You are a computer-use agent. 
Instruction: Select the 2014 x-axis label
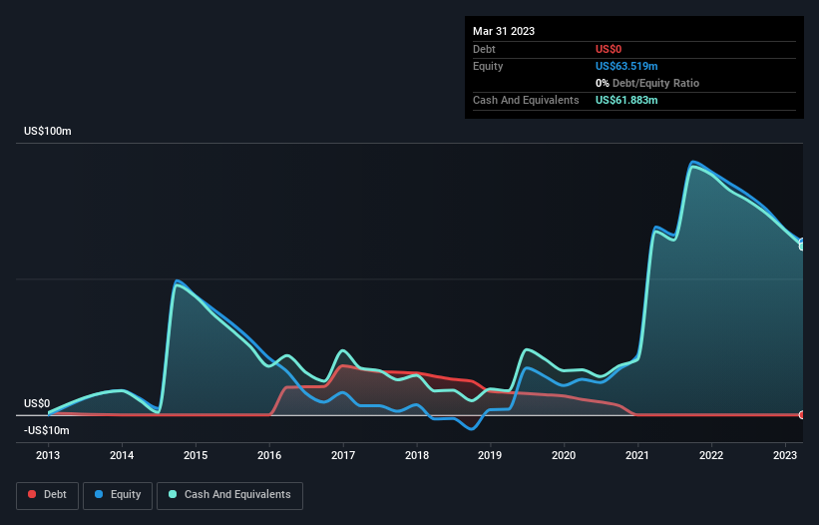point(122,455)
